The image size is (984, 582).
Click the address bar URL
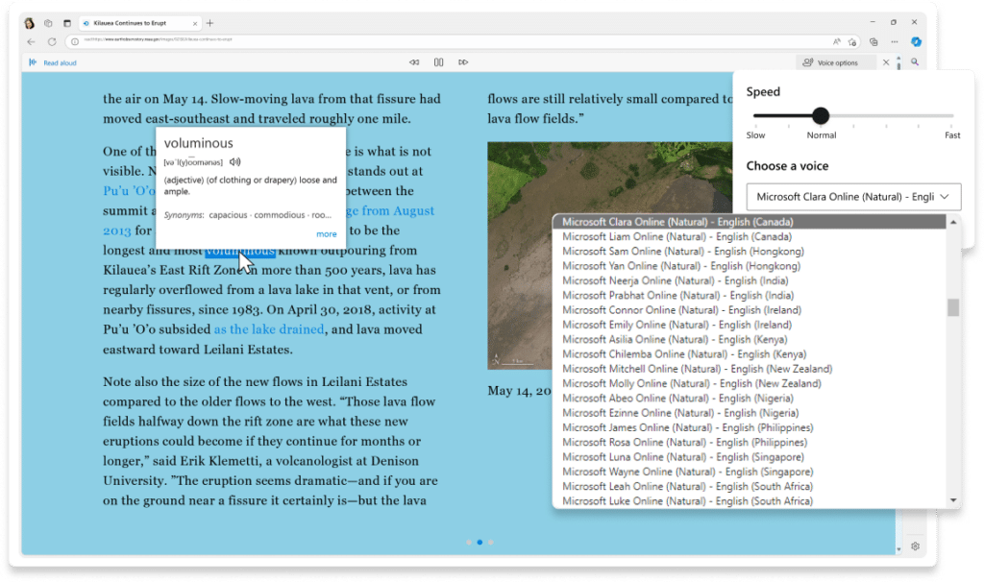click(x=159, y=39)
